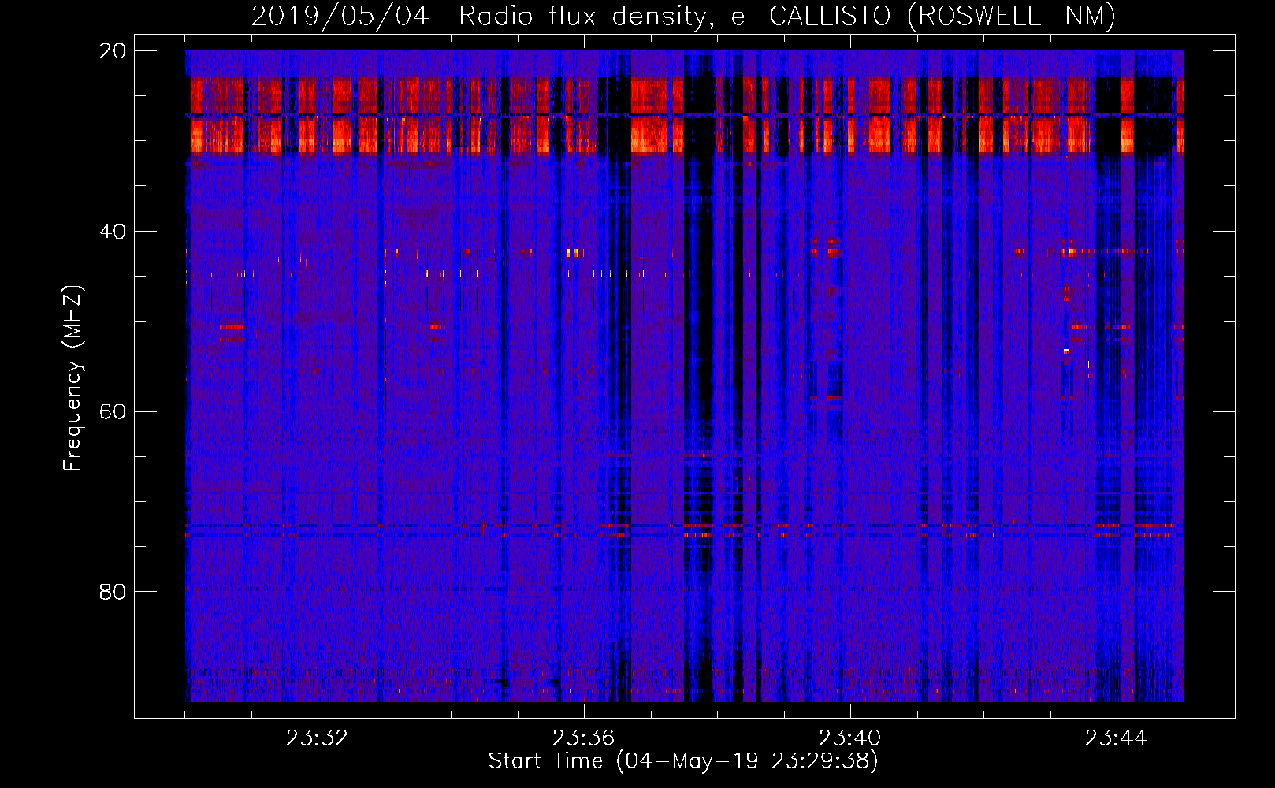Screen dimensions: 1275x788
Task: Click the frequency tick label "80"
Action: [x=113, y=592]
